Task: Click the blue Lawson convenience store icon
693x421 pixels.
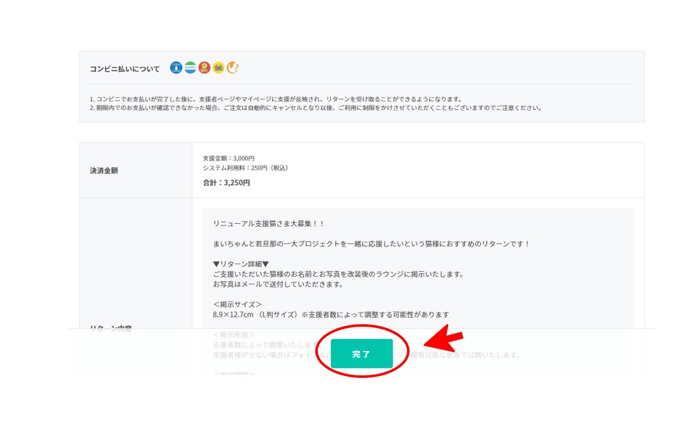Action: click(x=176, y=68)
